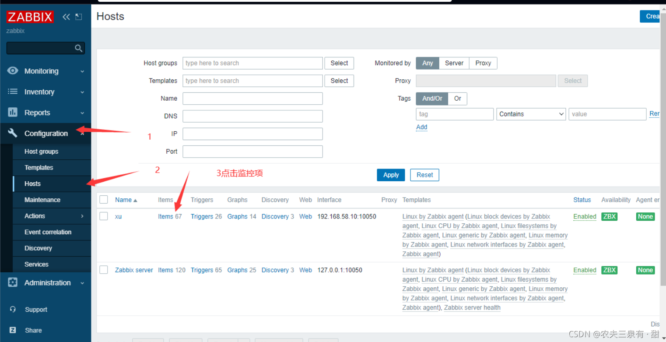Screen dimensions: 666x342
Task: Click ZBX availability badge for Zabbix server
Action: (x=609, y=270)
